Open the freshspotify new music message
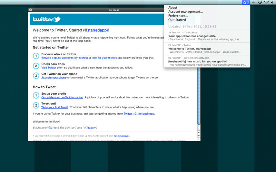 [207, 62]
